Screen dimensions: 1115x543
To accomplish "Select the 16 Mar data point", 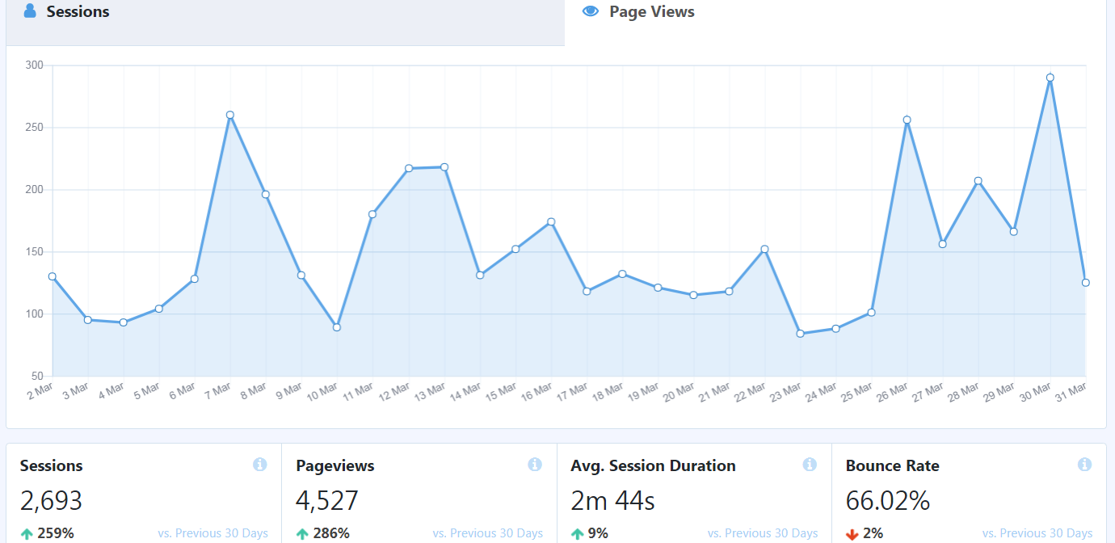I will pos(551,221).
